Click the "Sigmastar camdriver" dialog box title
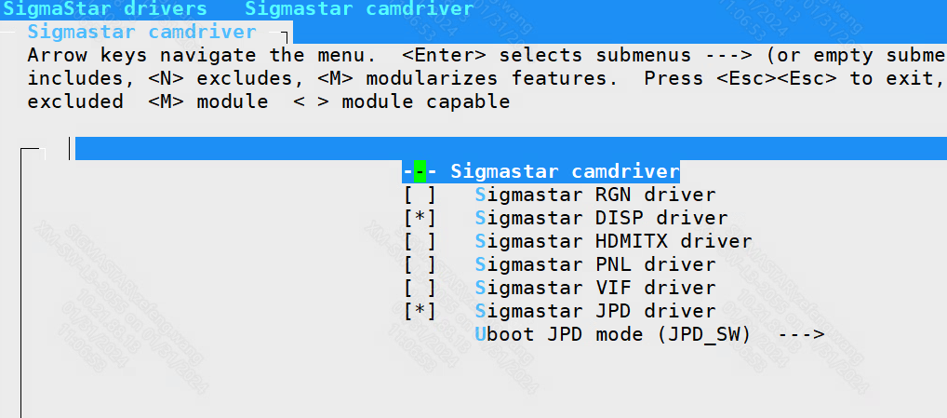947x418 pixels. 141,33
